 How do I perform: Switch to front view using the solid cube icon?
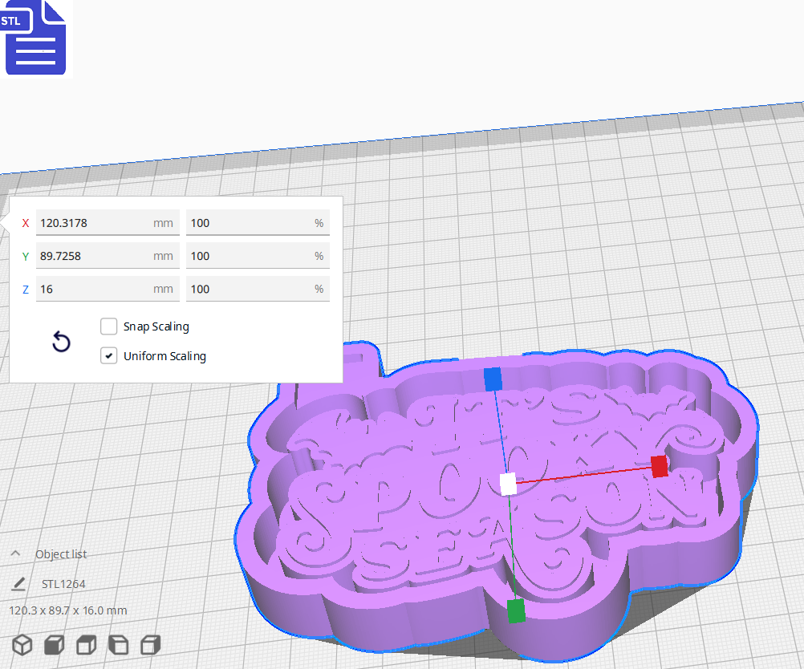pyautogui.click(x=54, y=644)
